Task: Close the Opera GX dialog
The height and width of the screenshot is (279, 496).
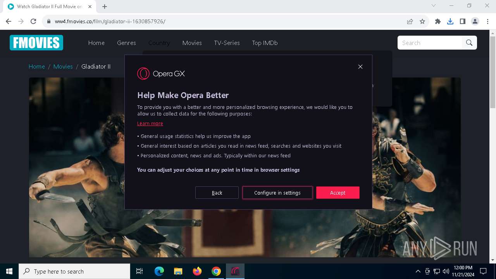Action: [360, 67]
